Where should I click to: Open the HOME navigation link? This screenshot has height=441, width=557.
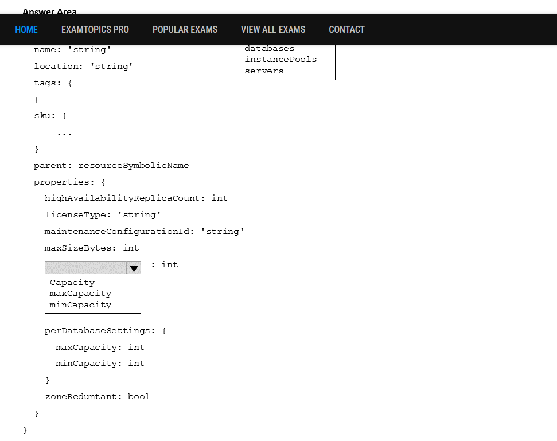pos(26,29)
